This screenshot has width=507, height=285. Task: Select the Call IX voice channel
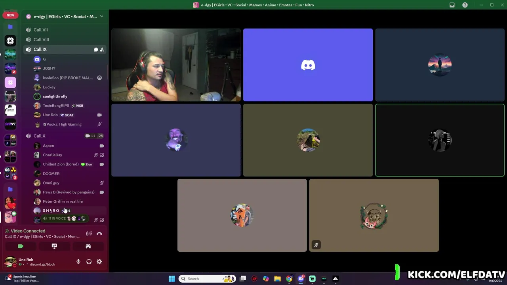64,49
